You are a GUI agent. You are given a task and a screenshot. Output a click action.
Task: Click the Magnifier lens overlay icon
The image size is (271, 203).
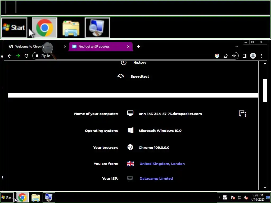point(47,48)
